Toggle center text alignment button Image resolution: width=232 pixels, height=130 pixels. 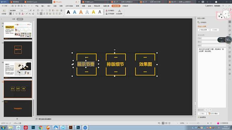tap(41, 14)
